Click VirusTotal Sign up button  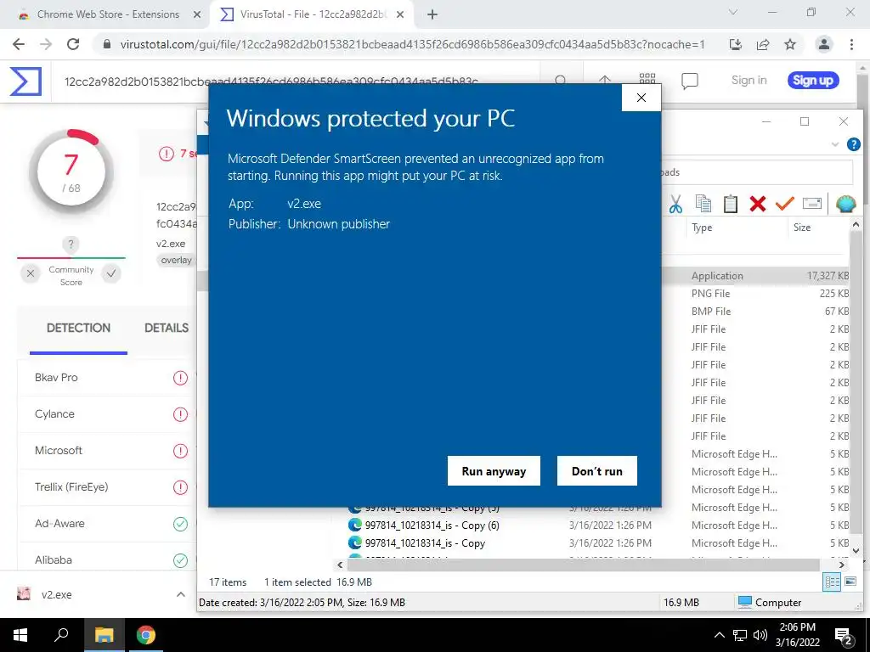813,81
